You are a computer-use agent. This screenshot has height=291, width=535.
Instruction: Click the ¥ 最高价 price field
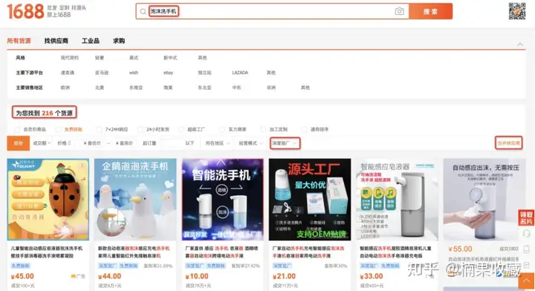pos(124,143)
